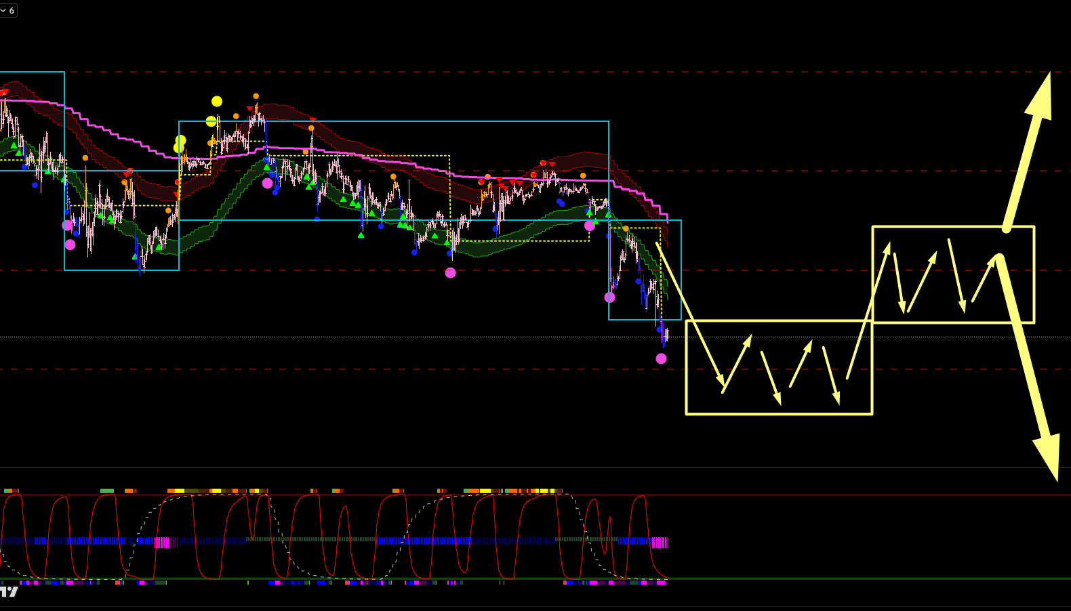Select the topmost red dashed horizontal level

pos(474,72)
